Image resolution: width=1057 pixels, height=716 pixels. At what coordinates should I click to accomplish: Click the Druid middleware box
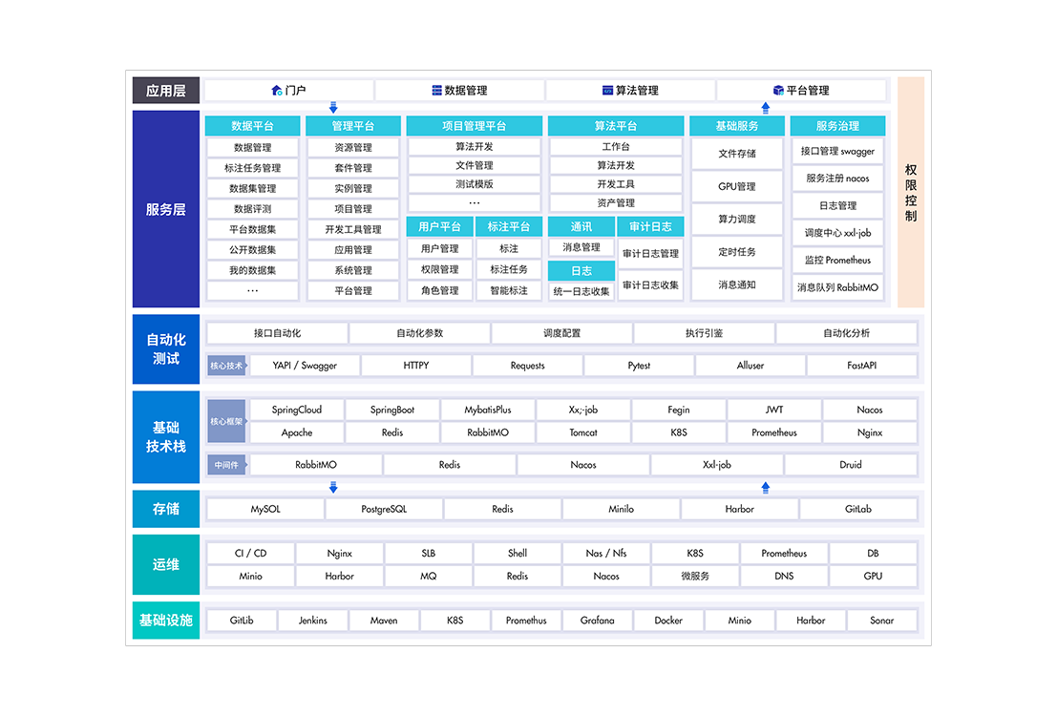[x=851, y=465]
